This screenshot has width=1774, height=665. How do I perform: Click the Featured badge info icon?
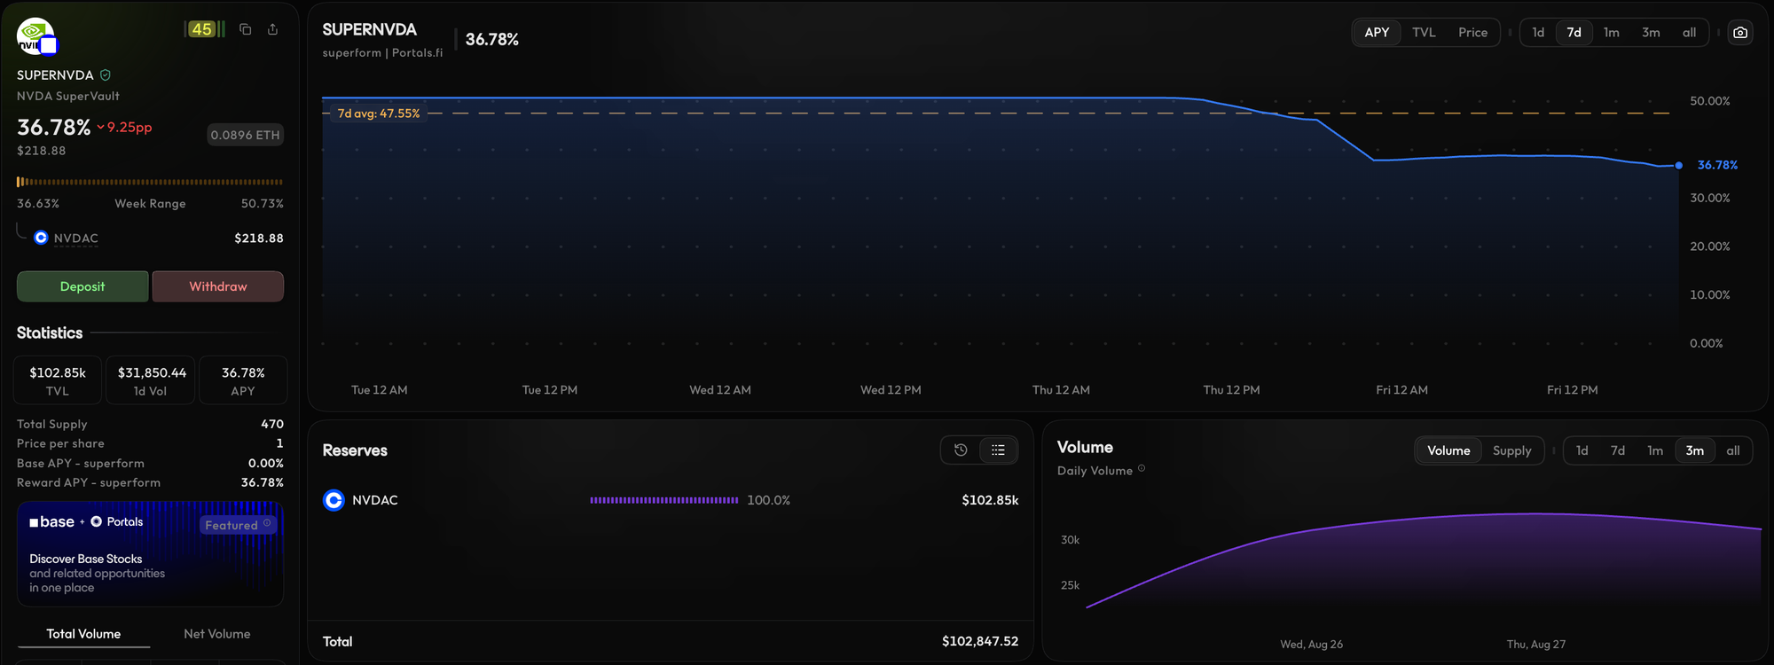click(x=267, y=523)
